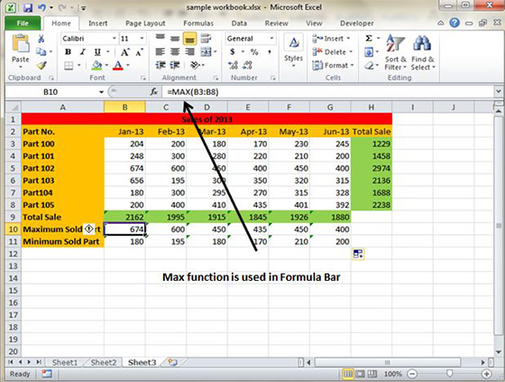Open Font Color dropdown arrow
Screen dimensions: 505x382
pyautogui.click(x=128, y=66)
